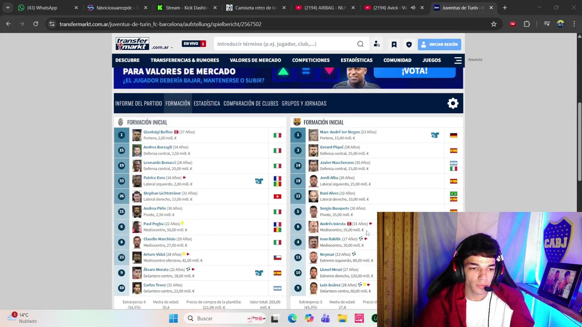
Task: Click Argentina flag in Carlos Tevez row
Action: click(277, 288)
